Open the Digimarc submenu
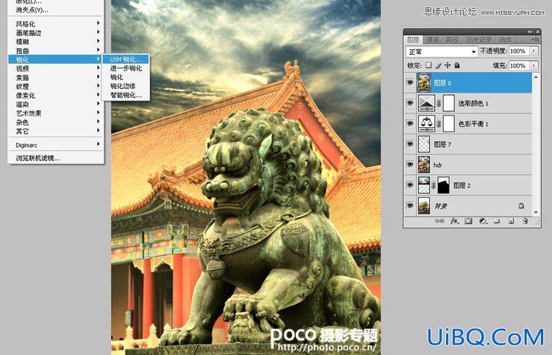Image resolution: width=552 pixels, height=355 pixels. pyautogui.click(x=56, y=145)
